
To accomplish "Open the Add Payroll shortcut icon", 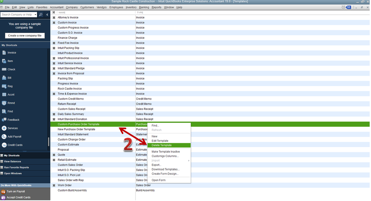I will [x=4, y=137].
